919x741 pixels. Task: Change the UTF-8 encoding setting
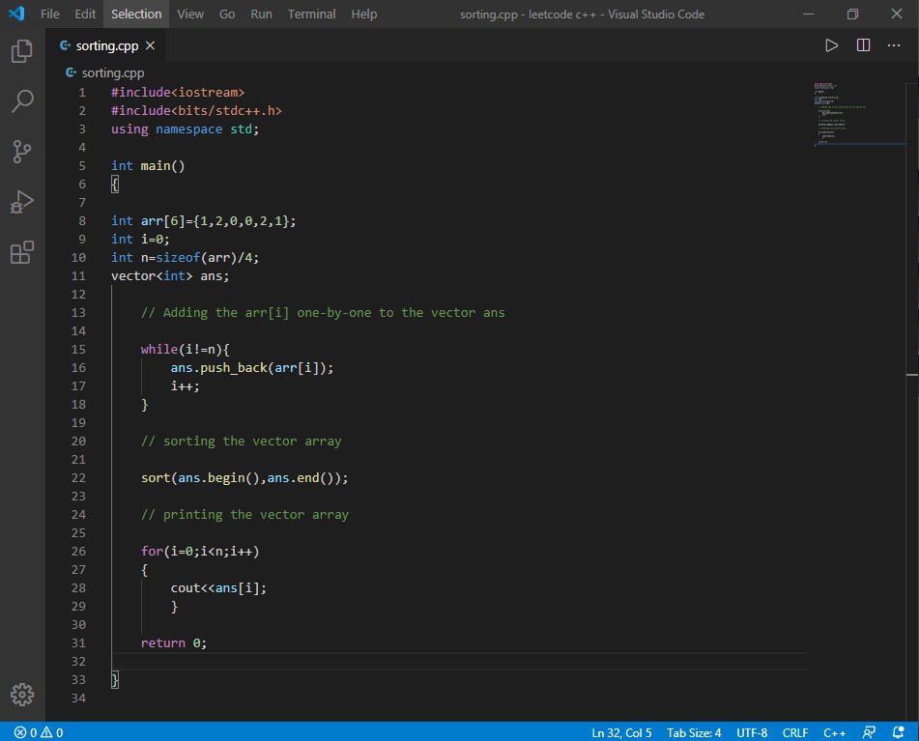tap(752, 732)
